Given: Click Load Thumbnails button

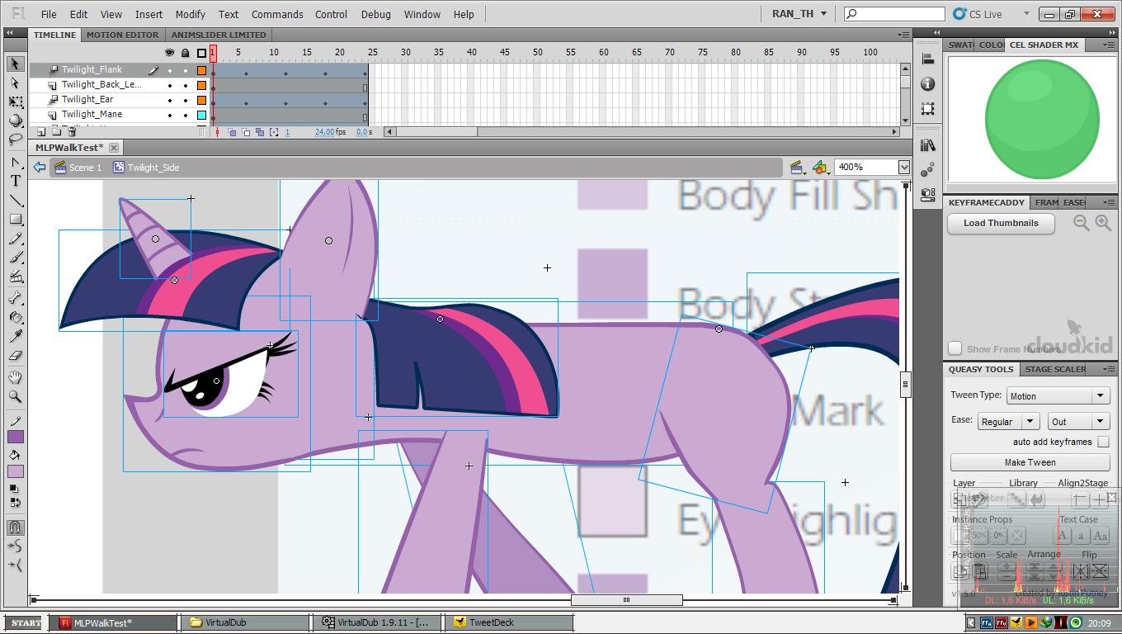Looking at the screenshot, I should (x=1001, y=223).
